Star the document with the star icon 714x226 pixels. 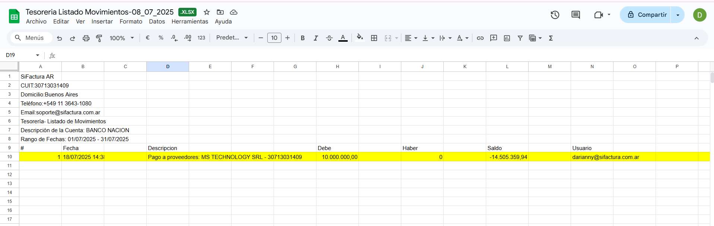click(207, 12)
